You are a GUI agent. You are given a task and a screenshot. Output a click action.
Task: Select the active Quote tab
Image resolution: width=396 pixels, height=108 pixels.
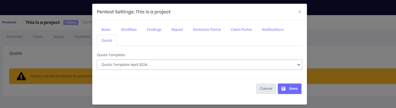point(107,40)
